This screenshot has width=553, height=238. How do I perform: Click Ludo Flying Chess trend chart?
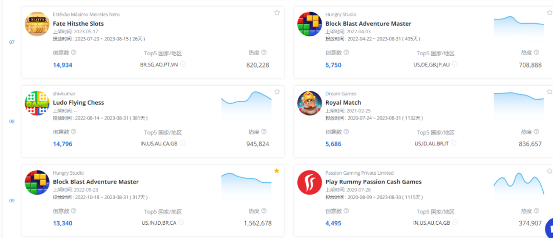(246, 106)
